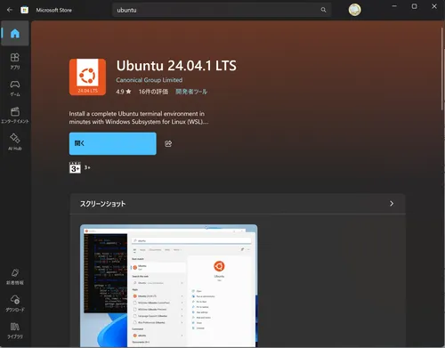Open the Games section in sidebar
Viewport: 445px width, 348px height.
tap(15, 88)
